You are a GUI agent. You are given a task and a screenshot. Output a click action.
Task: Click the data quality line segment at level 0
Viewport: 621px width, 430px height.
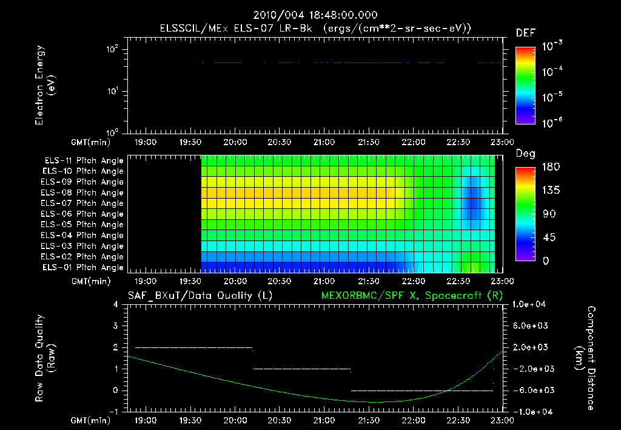click(422, 391)
